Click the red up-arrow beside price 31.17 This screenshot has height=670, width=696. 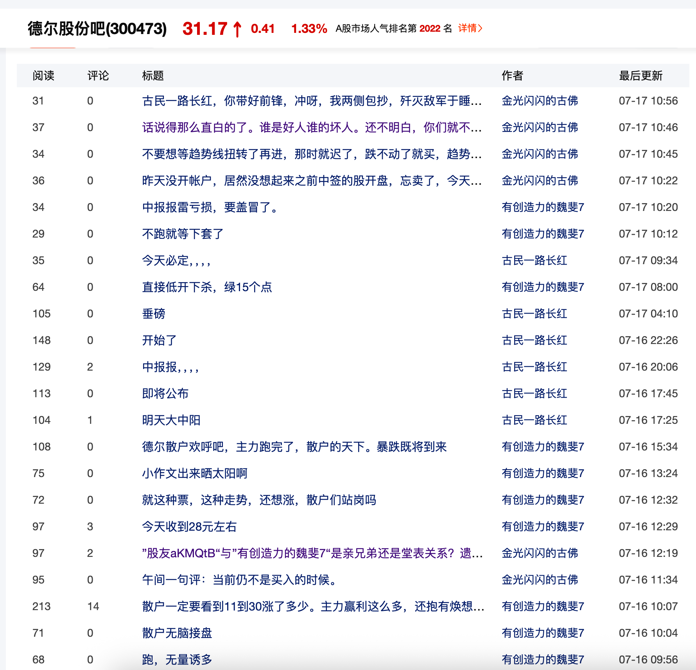[x=237, y=29]
